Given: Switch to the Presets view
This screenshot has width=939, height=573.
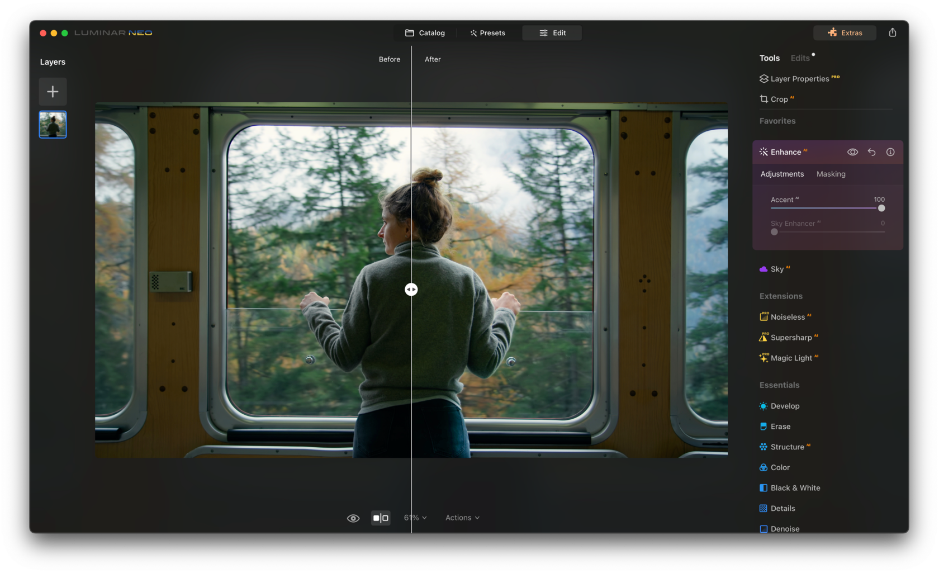Looking at the screenshot, I should click(487, 32).
